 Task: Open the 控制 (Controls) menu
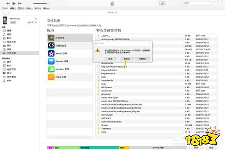point(29,9)
